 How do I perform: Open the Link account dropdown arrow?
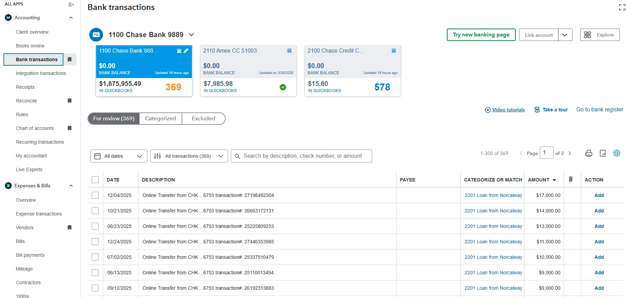click(x=565, y=35)
